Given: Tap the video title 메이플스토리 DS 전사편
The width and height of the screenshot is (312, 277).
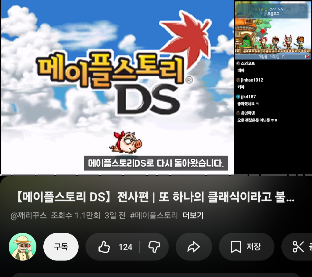Looking at the screenshot, I should click(155, 197).
